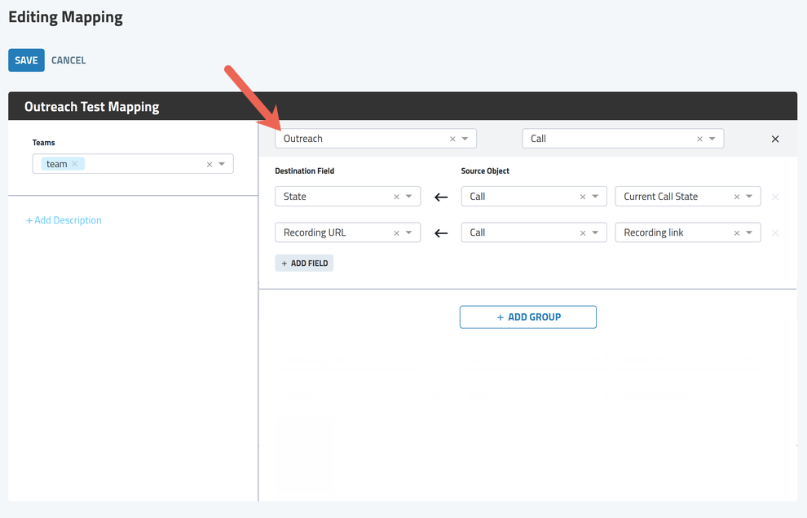Expand Call source dropdown in State row
The width and height of the screenshot is (807, 518).
(x=595, y=197)
